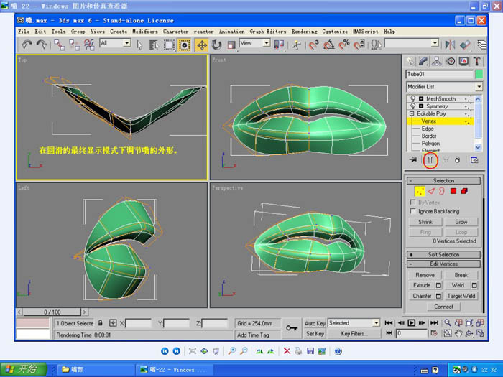Switch to Edge sub-object selection icon
Image resolution: width=503 pixels, height=377 pixels.
(430, 192)
